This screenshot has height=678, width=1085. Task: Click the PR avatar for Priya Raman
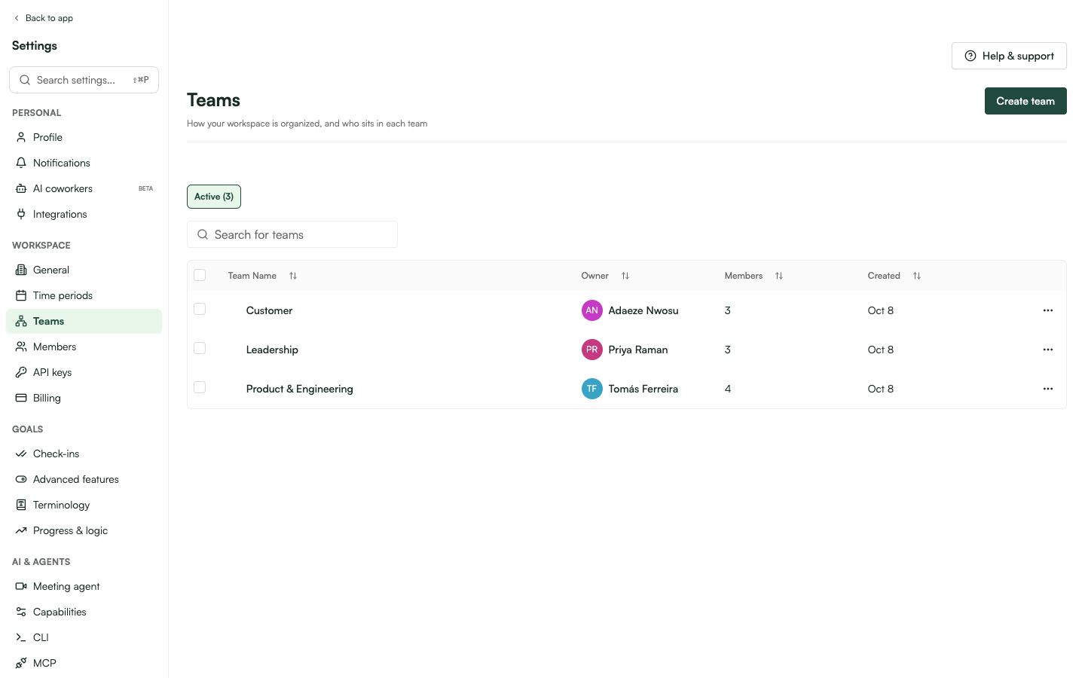(x=592, y=350)
